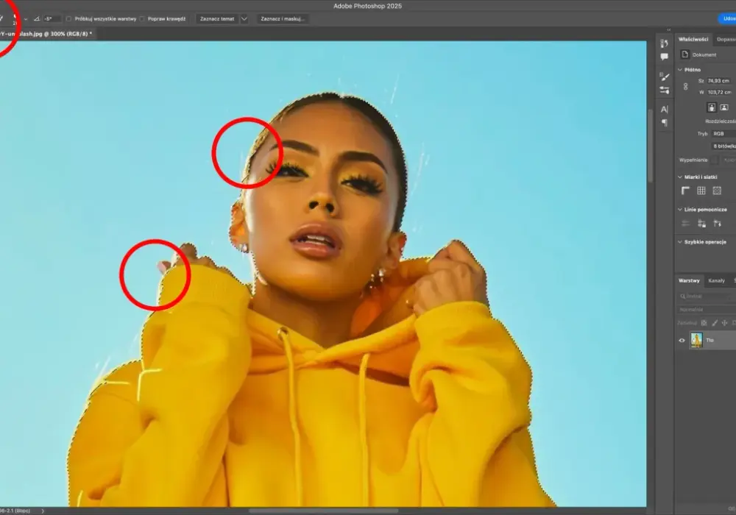
Task: Lock transparent pixels in Warstwy panel
Action: pyautogui.click(x=704, y=323)
